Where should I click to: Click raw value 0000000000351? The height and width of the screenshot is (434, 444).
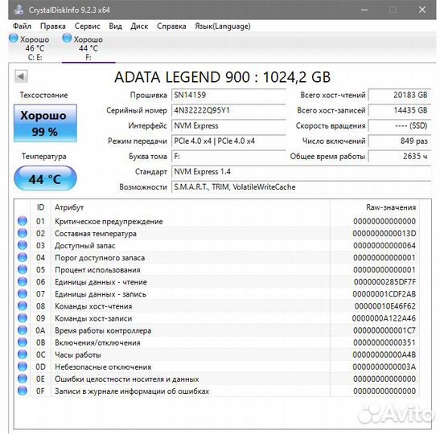pyautogui.click(x=384, y=342)
